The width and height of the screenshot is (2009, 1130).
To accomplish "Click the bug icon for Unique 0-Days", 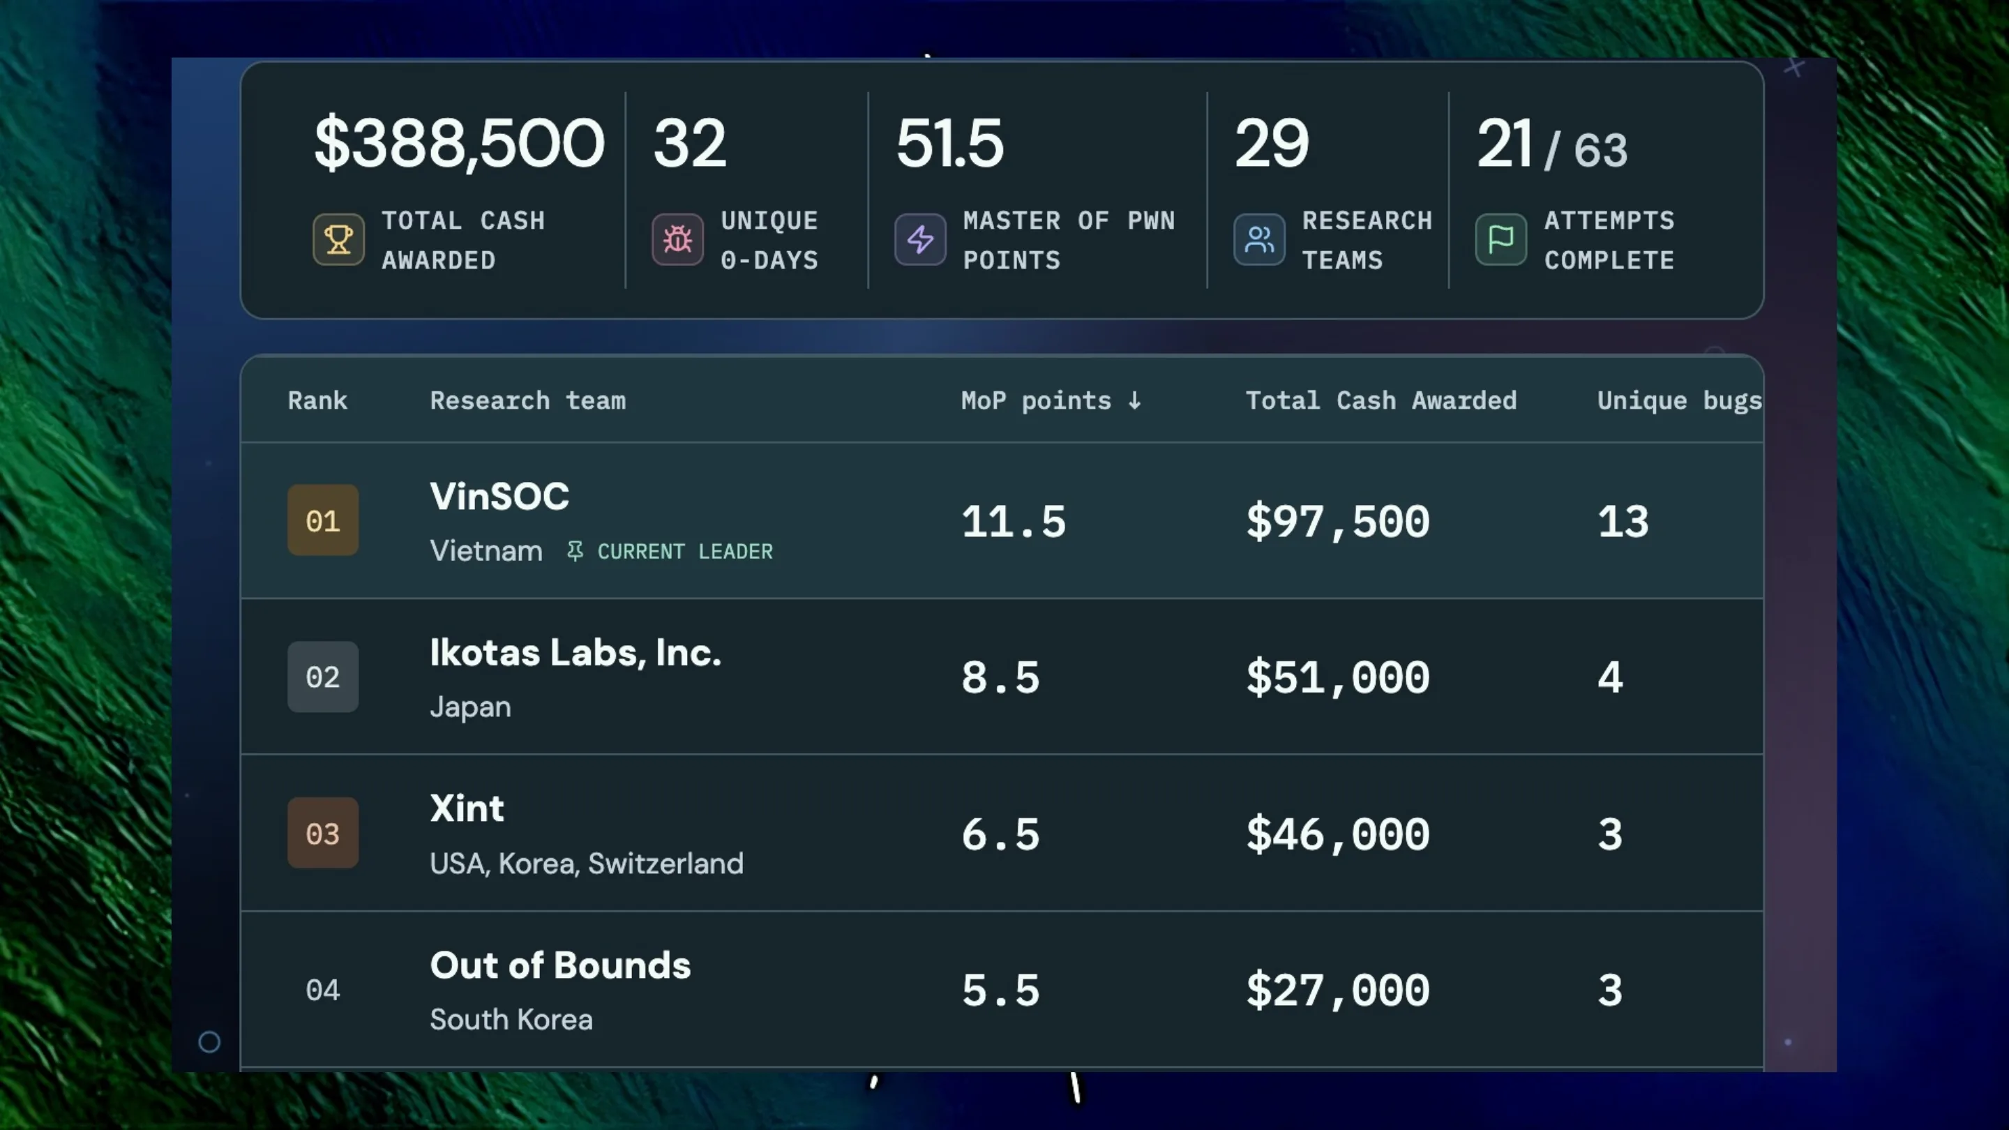I will click(x=678, y=239).
